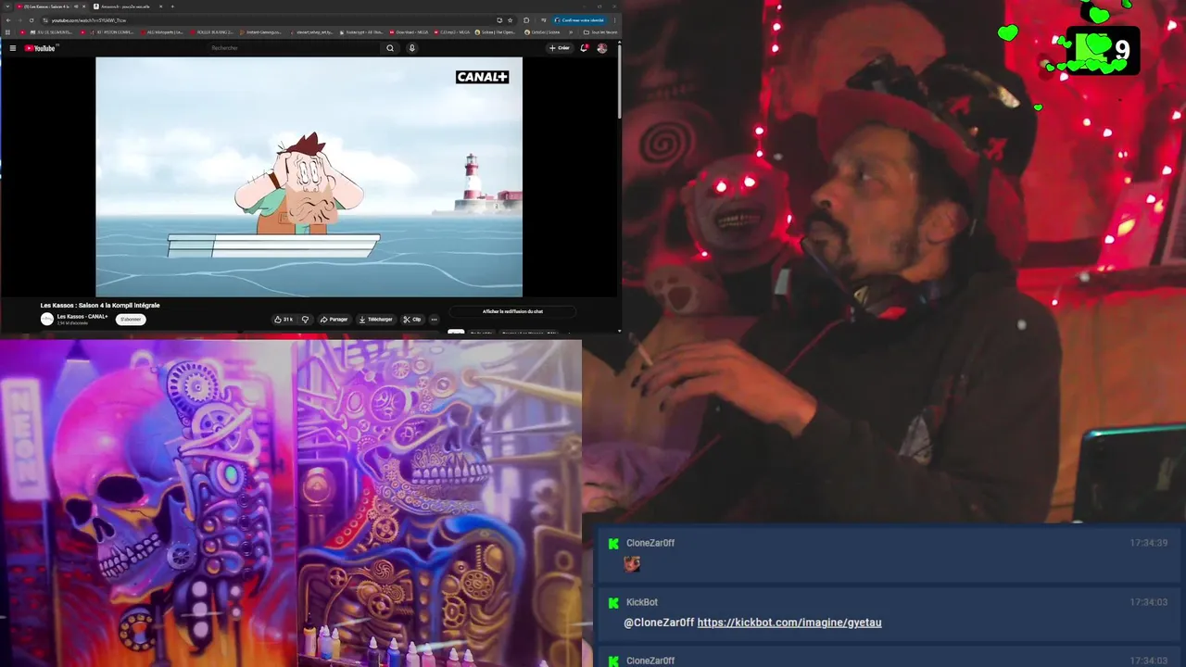Bookmark page with the star icon

[510, 20]
